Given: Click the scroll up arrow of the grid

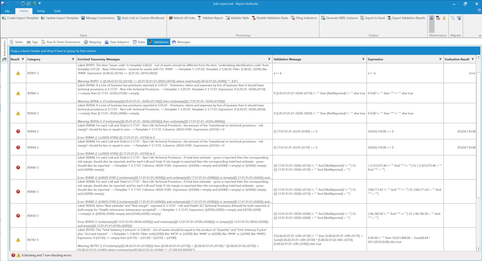Looking at the screenshot, I should (478, 57).
